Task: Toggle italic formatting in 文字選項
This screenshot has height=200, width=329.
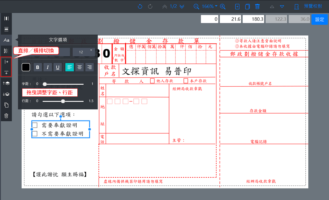Action: pos(48,67)
